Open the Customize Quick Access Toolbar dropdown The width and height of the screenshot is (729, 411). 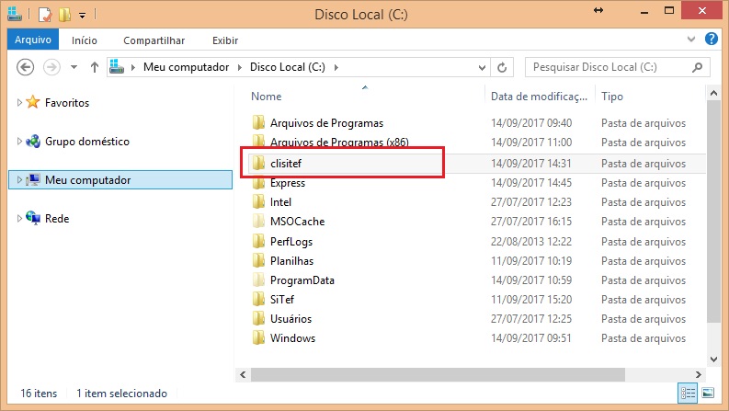(x=82, y=15)
